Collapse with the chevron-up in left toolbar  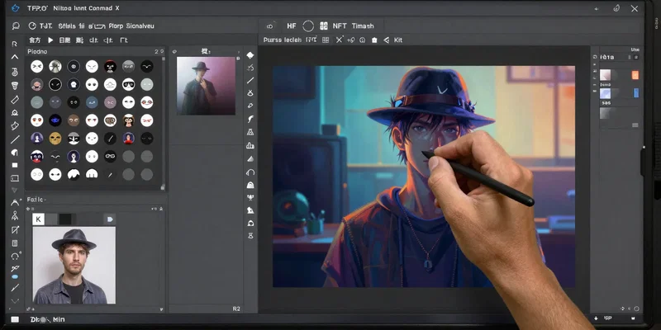point(15,57)
